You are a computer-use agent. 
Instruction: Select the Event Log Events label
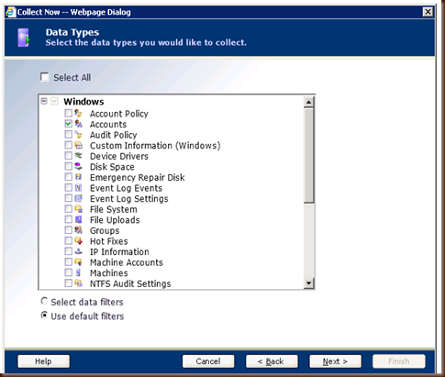tap(126, 188)
